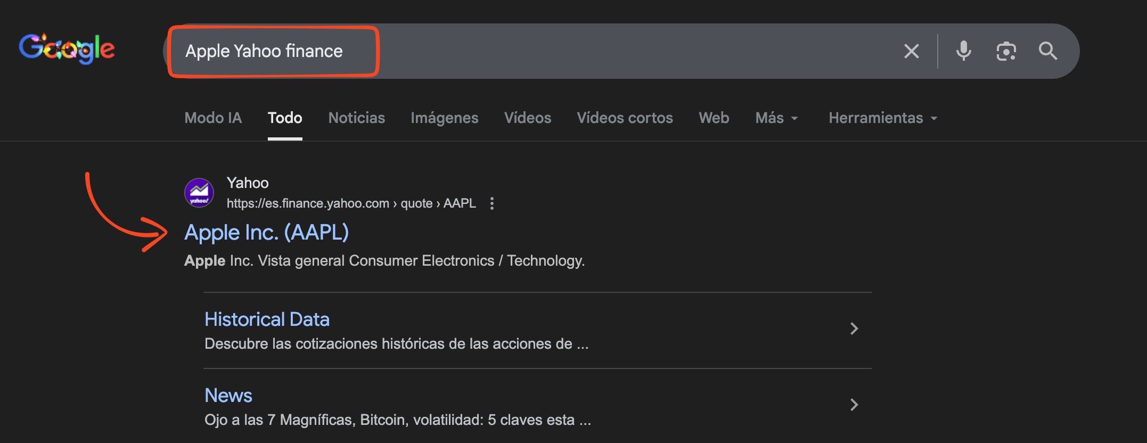
Task: Click the Yahoo Finance favicon
Action: click(199, 193)
